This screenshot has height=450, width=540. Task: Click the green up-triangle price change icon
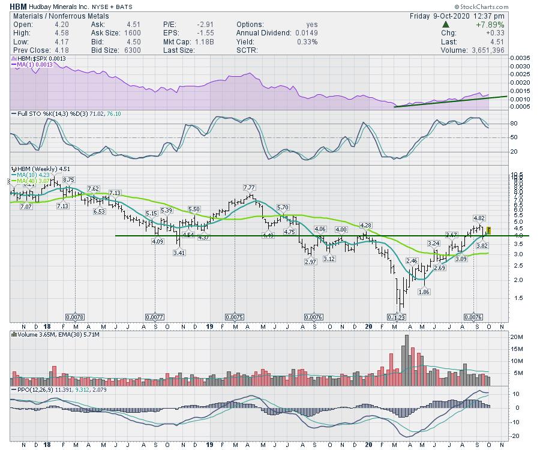(446, 25)
